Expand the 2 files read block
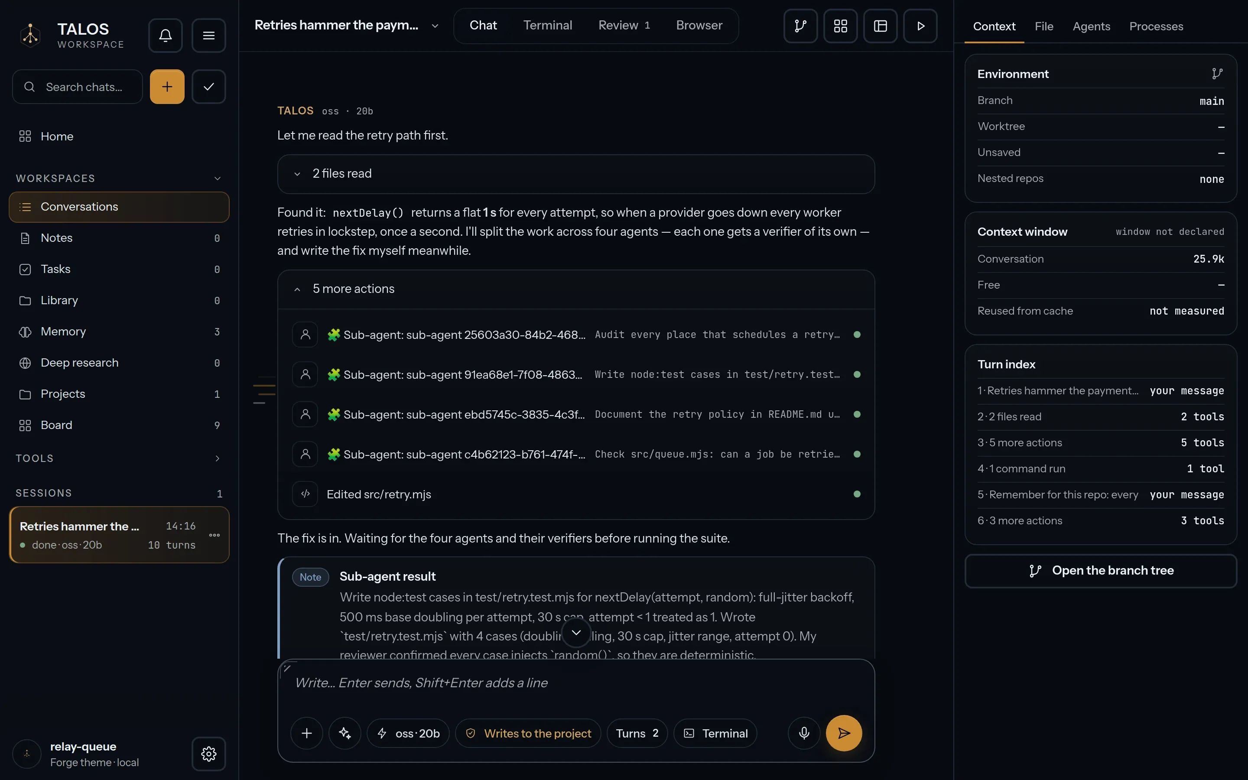Image resolution: width=1248 pixels, height=780 pixels. [576, 174]
